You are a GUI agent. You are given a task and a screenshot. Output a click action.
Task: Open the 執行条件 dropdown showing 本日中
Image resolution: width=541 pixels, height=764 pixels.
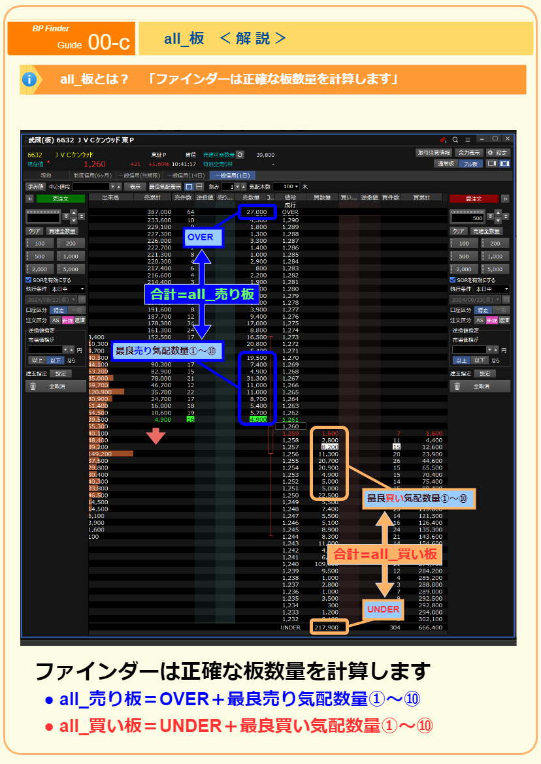click(67, 289)
